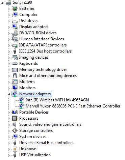Viewport: 125px width, 160px height.
Task: Expand the Disk drives node
Action: (x=9, y=21)
